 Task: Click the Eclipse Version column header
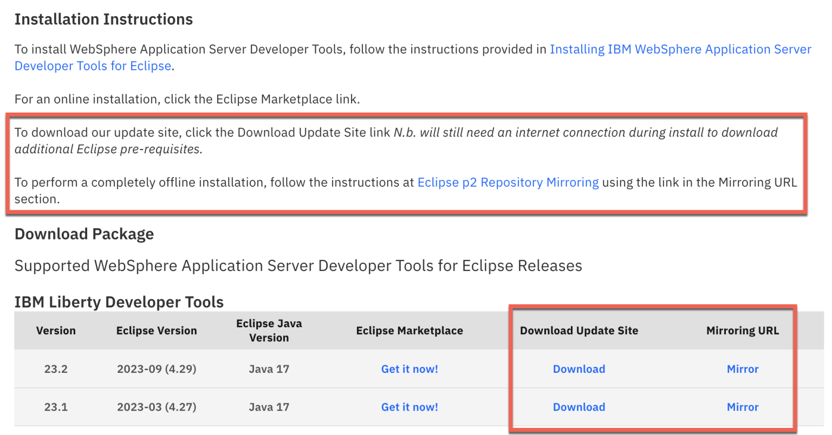157,330
